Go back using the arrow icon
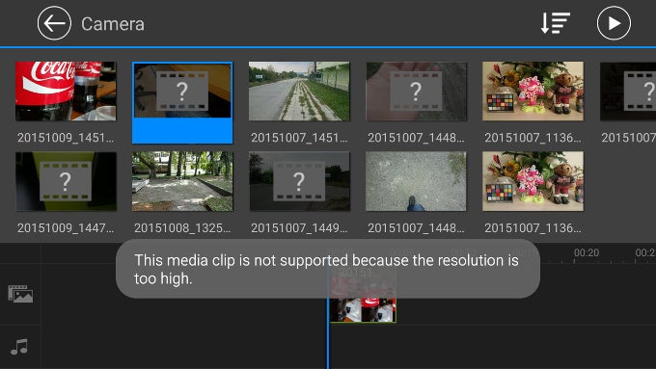 point(54,23)
